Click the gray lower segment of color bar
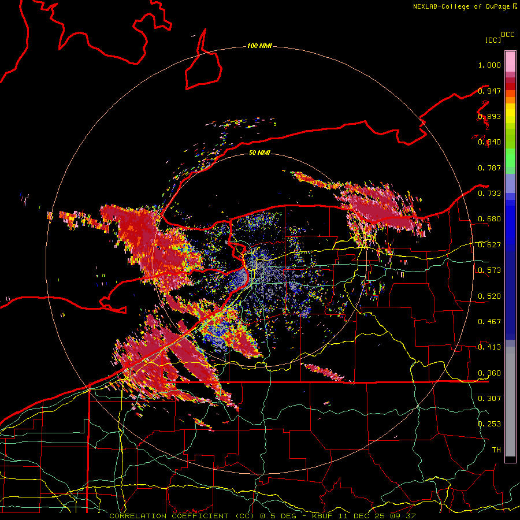This screenshot has width=520, height=520. point(510,402)
